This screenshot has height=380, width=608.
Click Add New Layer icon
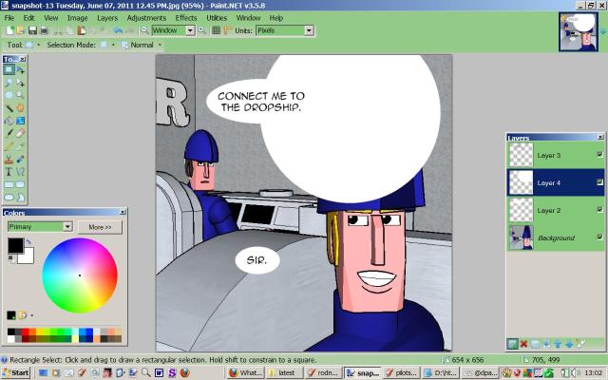(512, 343)
